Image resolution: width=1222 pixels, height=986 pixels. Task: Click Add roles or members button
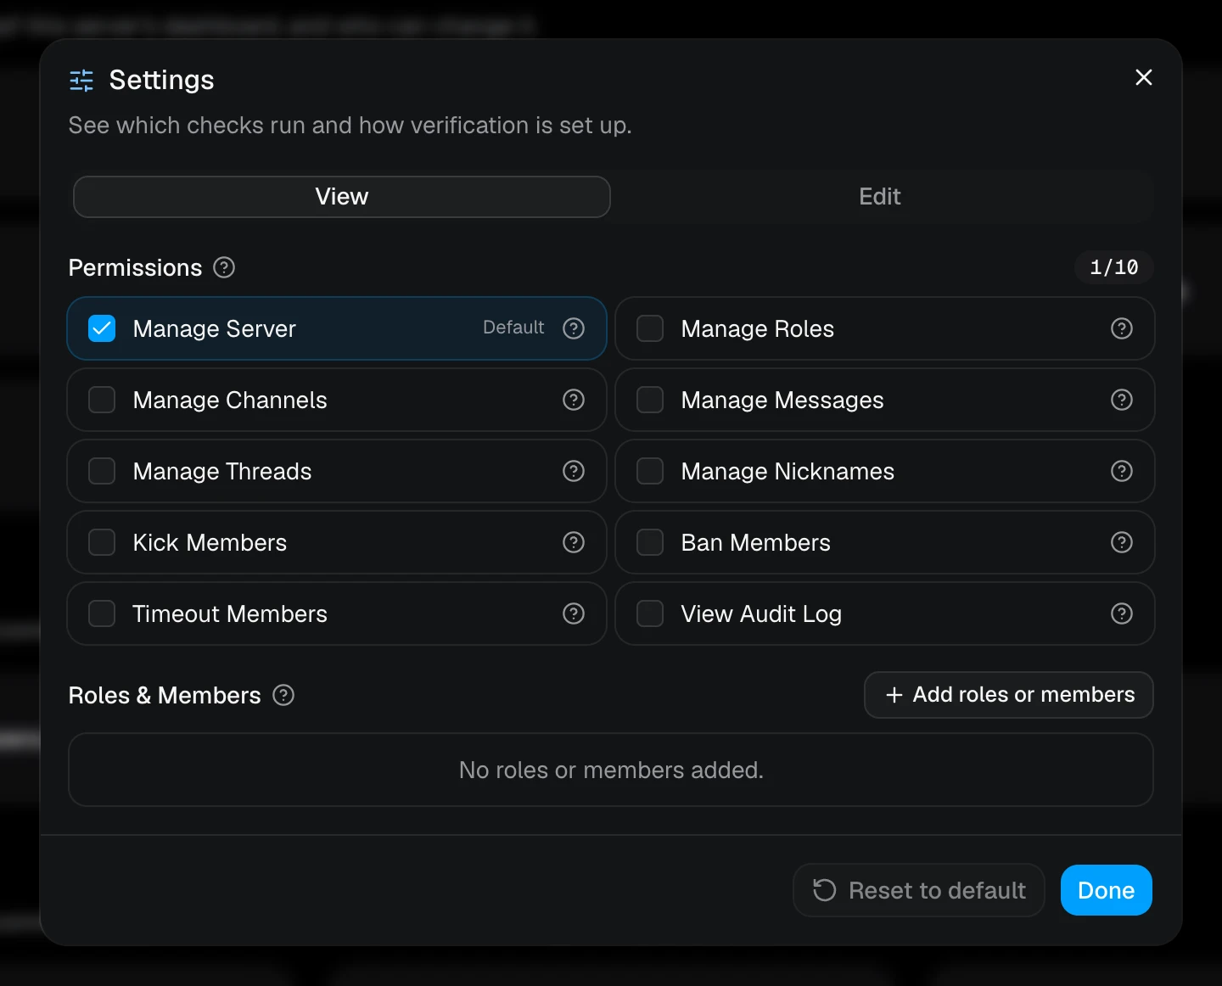click(1009, 695)
